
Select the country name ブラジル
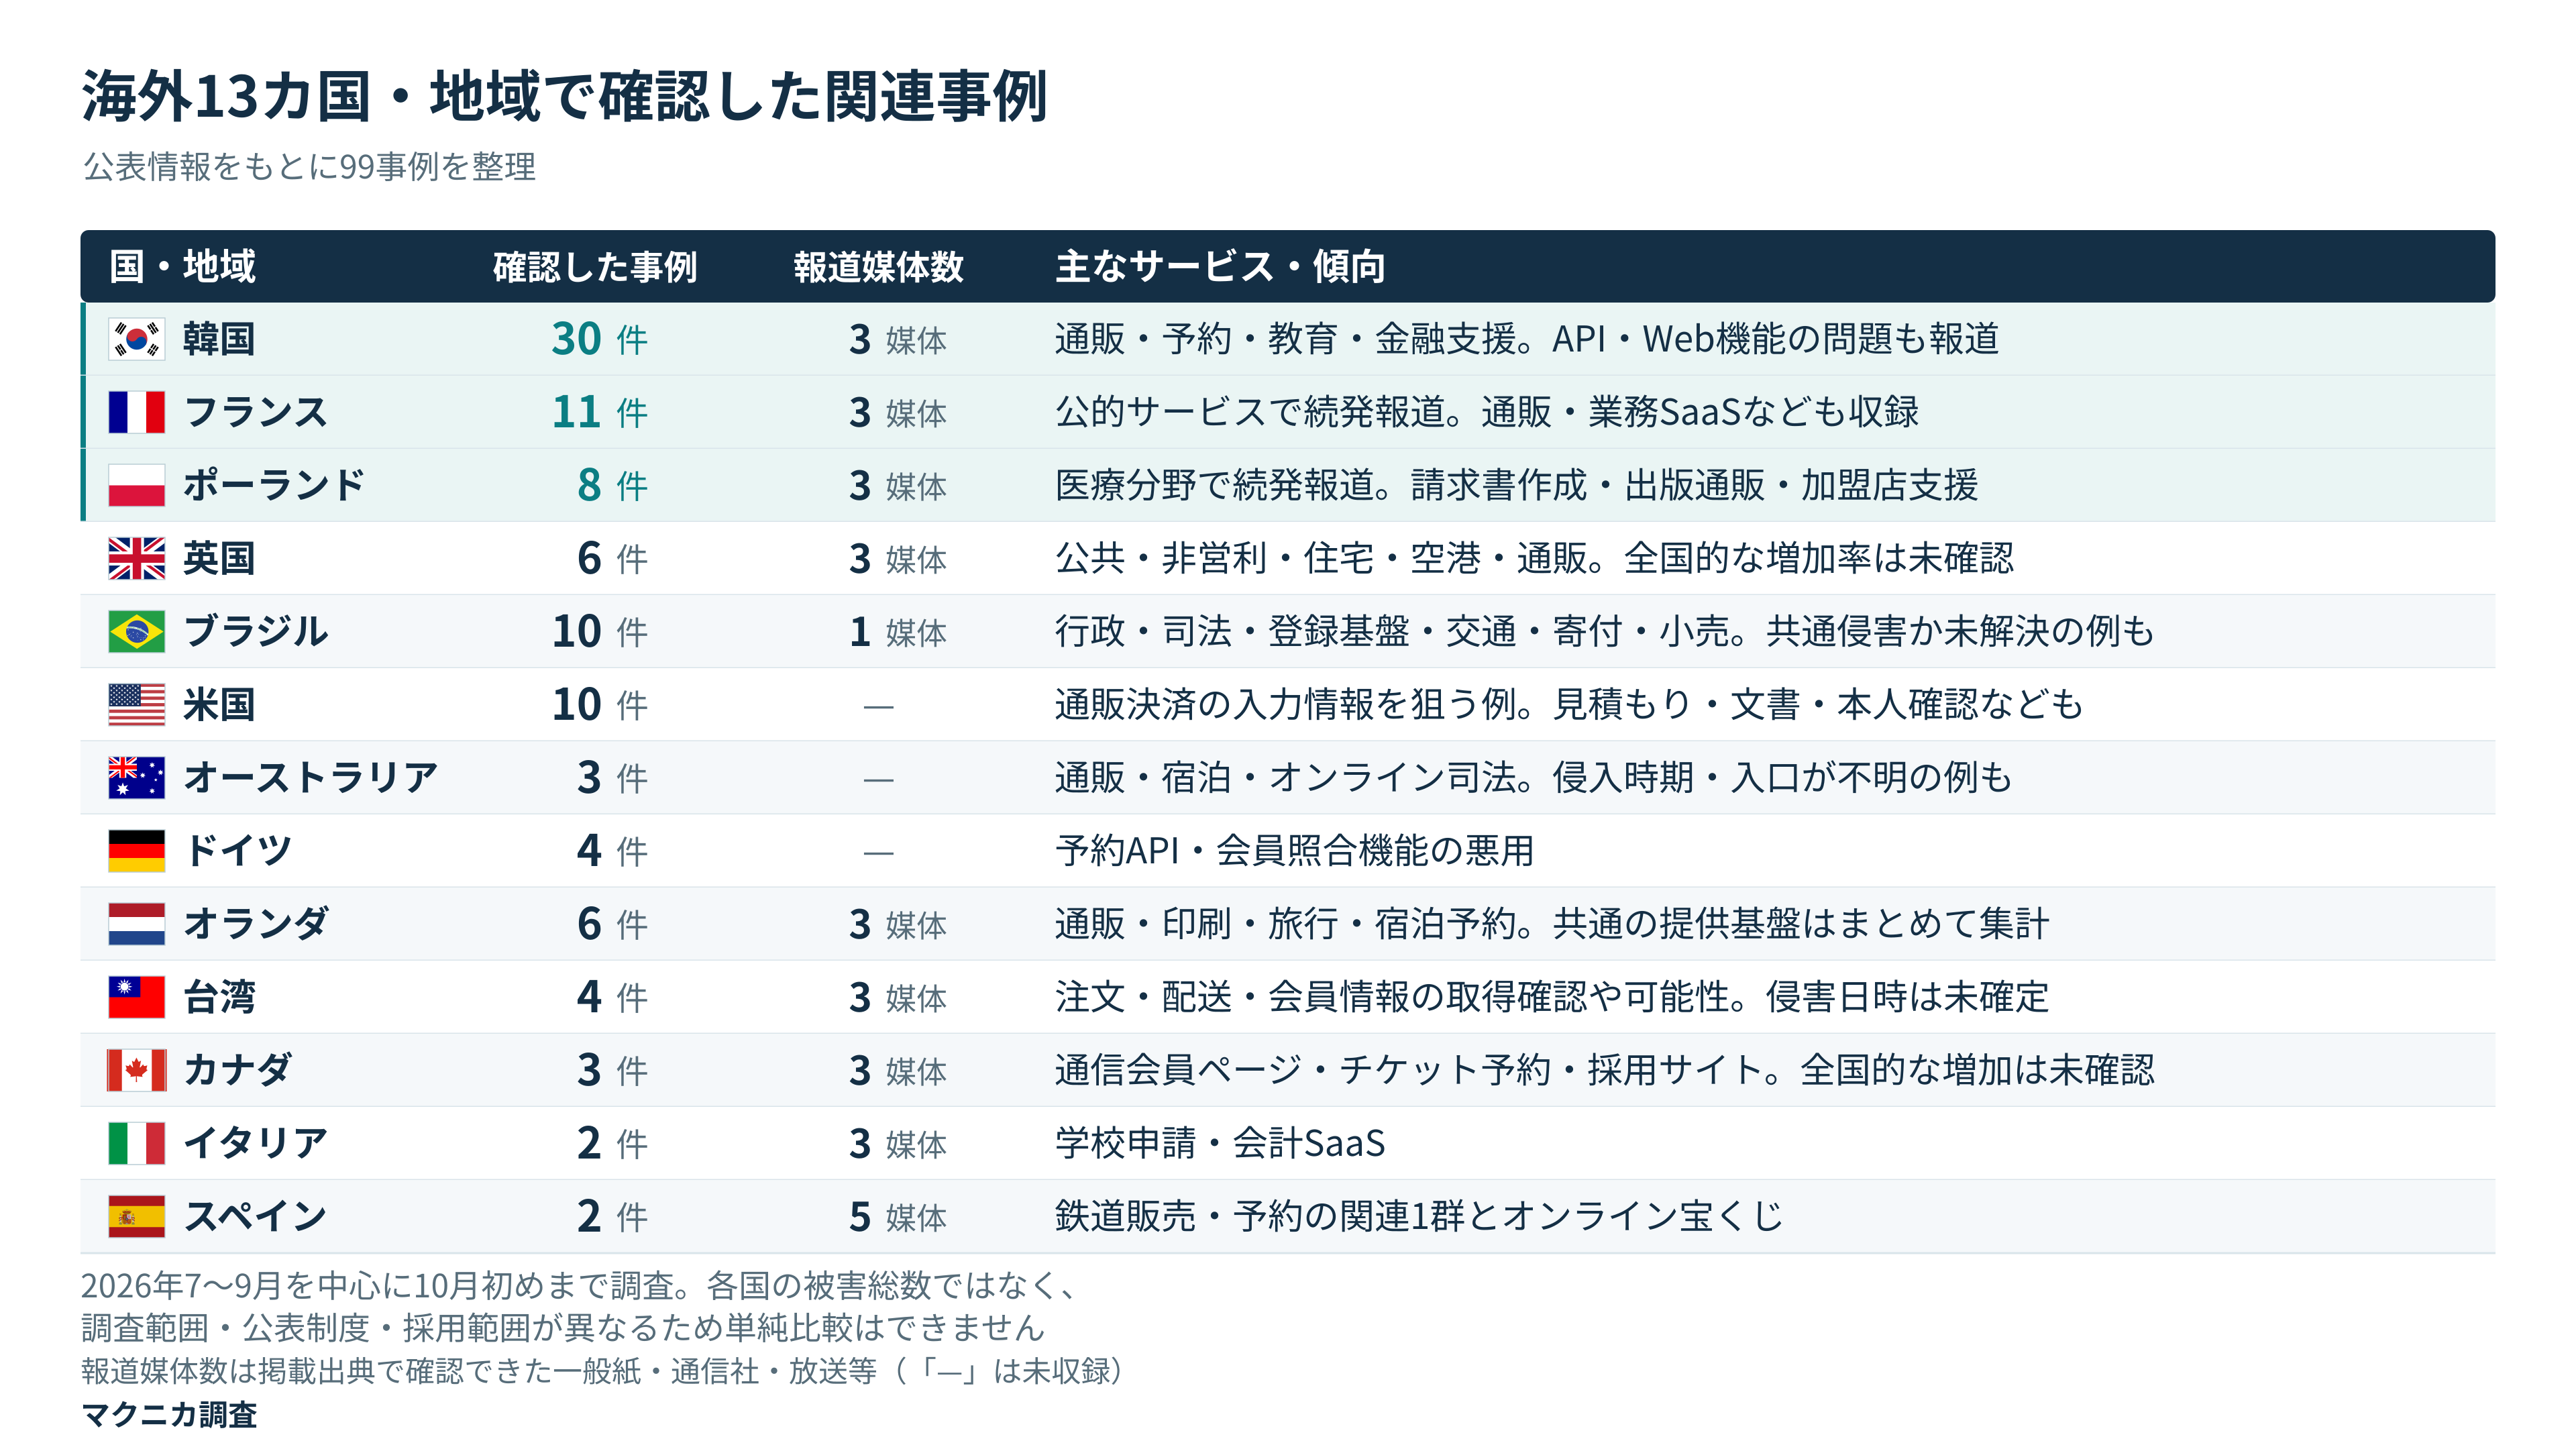tap(256, 631)
